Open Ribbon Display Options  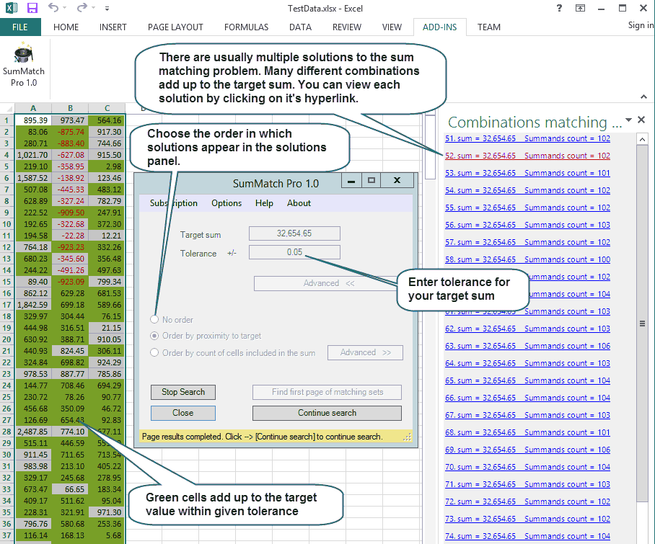(x=580, y=8)
